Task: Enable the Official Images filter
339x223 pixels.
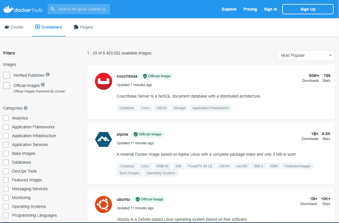Action: tap(7, 86)
